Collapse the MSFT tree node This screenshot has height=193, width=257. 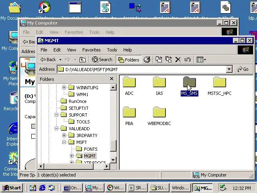(x=64, y=142)
